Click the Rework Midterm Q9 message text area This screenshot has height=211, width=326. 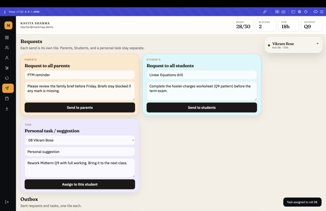point(80,168)
